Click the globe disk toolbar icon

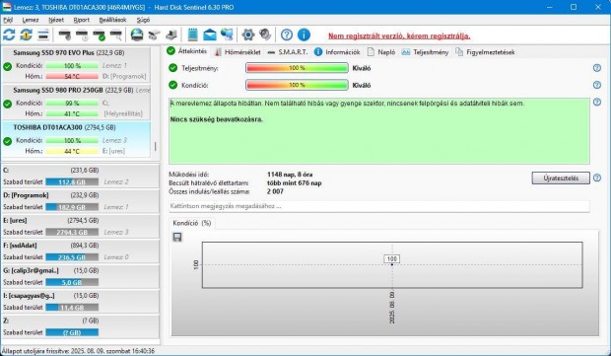137,35
